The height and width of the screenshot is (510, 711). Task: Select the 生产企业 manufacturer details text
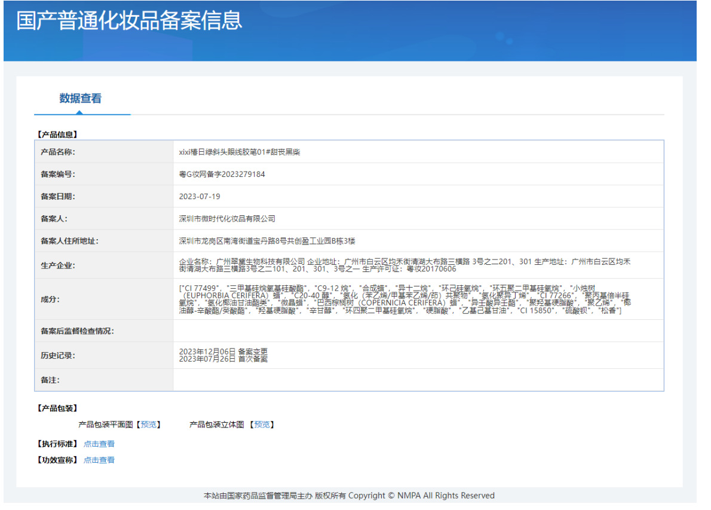tap(404, 265)
